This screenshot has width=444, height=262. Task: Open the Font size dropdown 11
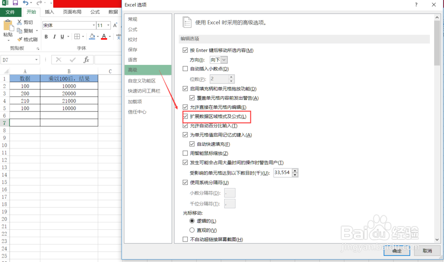pos(108,25)
